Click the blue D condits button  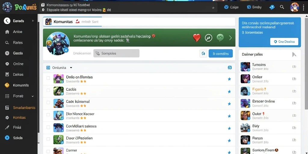pyautogui.click(x=220, y=54)
